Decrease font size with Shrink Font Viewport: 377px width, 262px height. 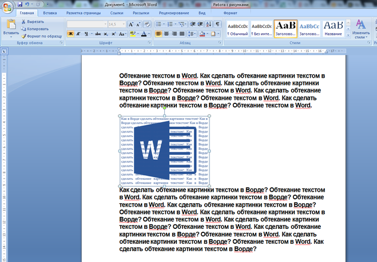(x=138, y=24)
